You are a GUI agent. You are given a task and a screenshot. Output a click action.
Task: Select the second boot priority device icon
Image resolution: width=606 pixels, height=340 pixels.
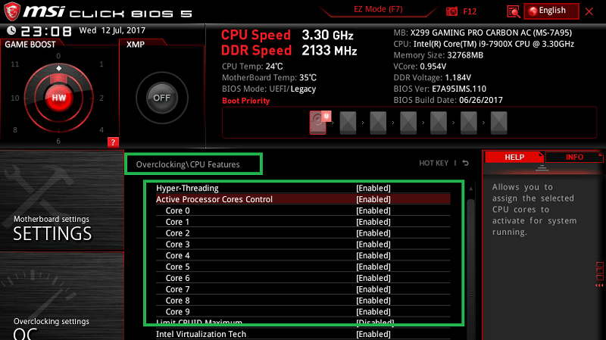point(348,123)
